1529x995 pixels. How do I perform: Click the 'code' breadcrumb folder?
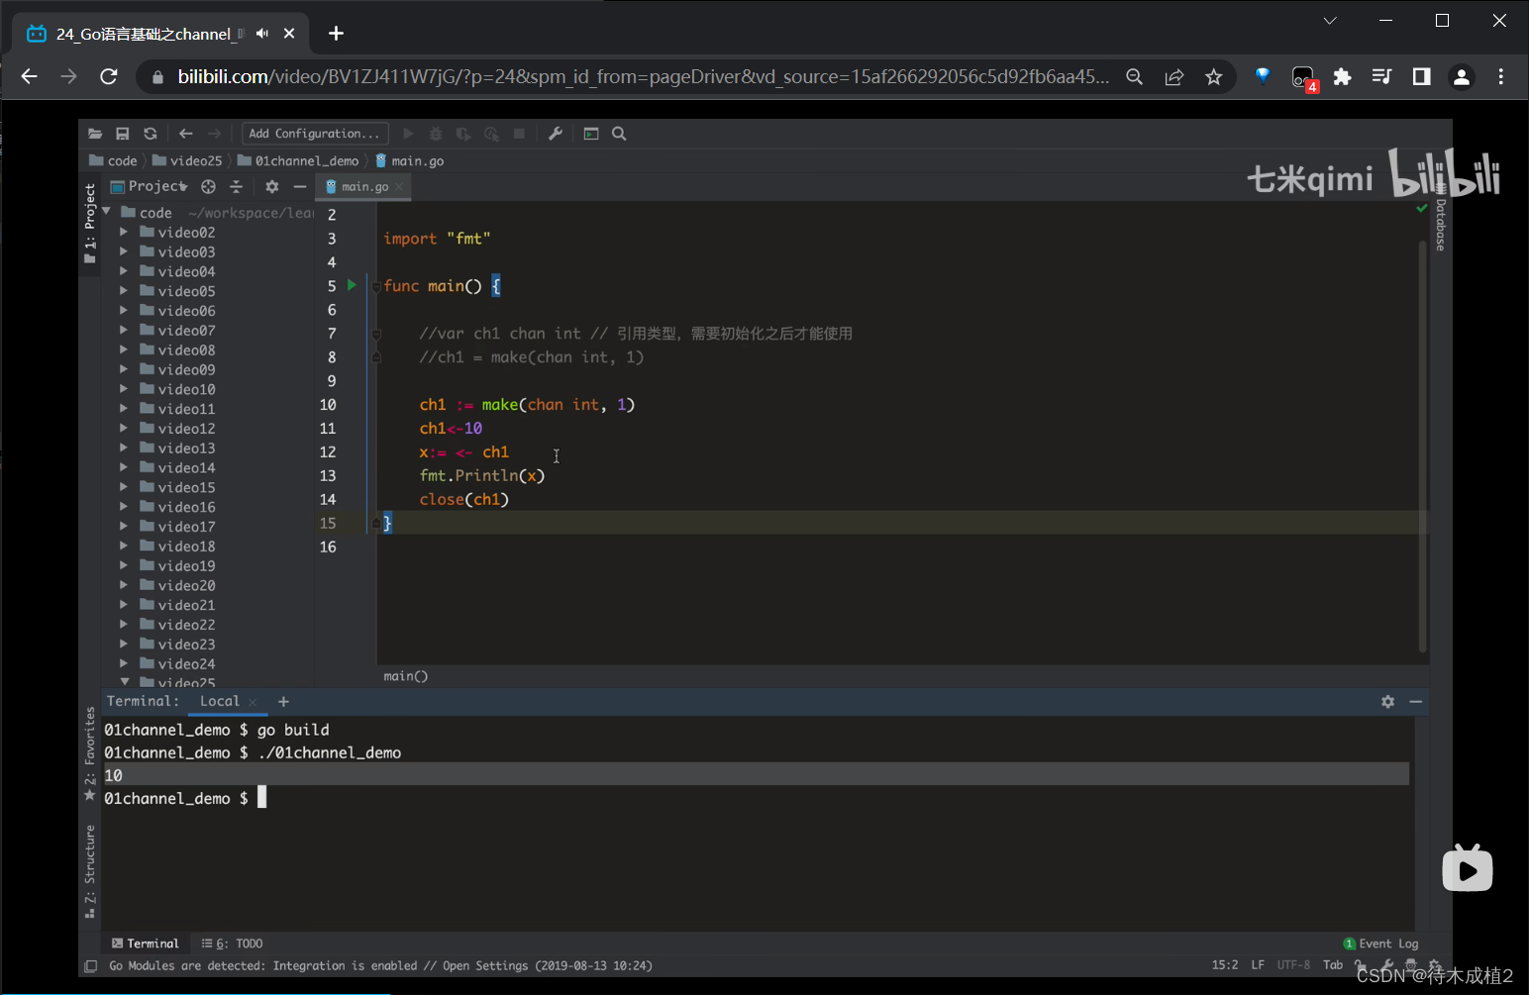pos(114,160)
